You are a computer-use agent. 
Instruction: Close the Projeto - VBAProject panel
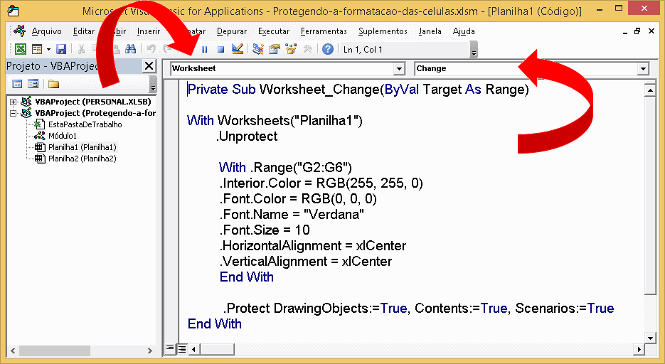pos(149,65)
